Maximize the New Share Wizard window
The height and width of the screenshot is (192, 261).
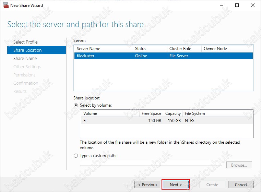click(x=237, y=5)
